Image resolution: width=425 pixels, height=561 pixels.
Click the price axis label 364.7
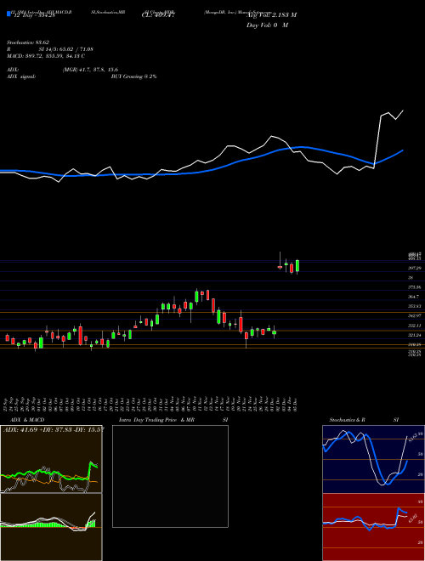click(x=414, y=297)
